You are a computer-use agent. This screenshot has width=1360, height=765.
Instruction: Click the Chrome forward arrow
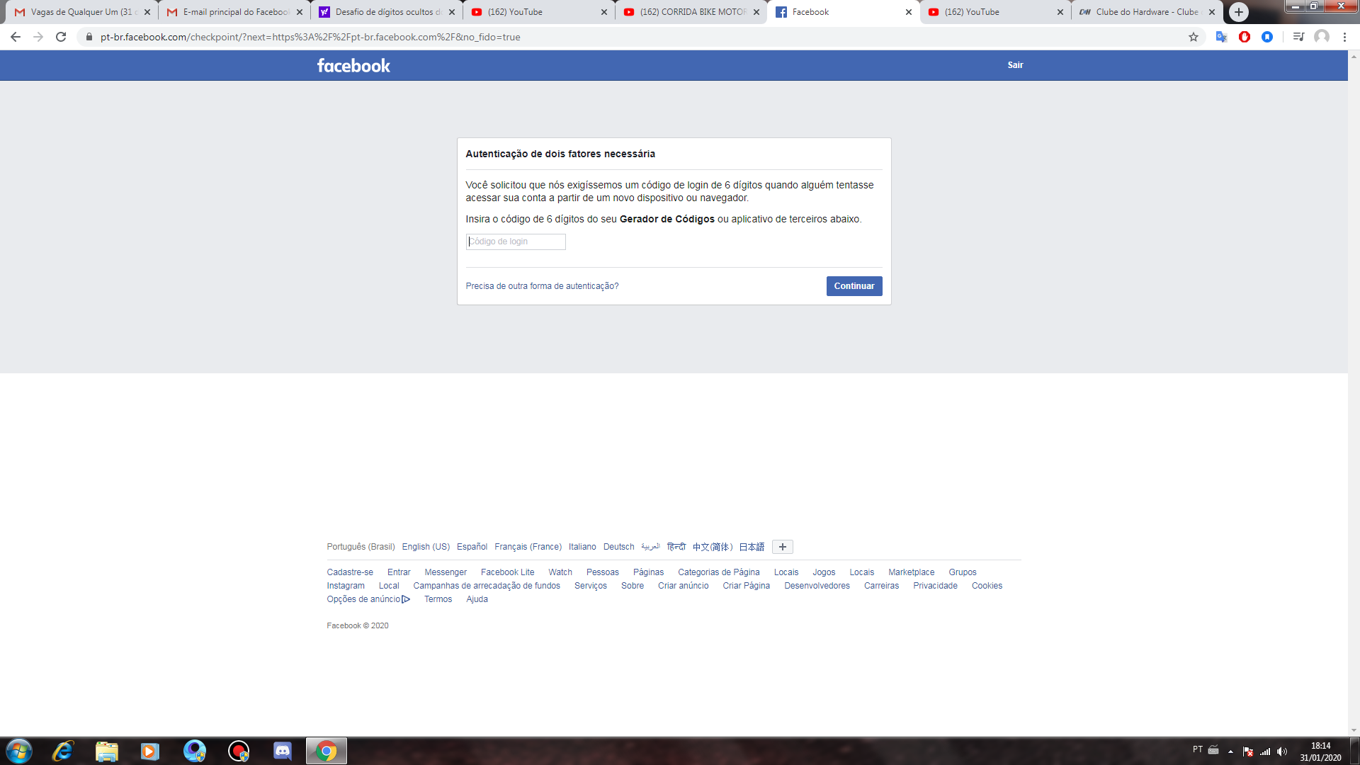pos(38,37)
